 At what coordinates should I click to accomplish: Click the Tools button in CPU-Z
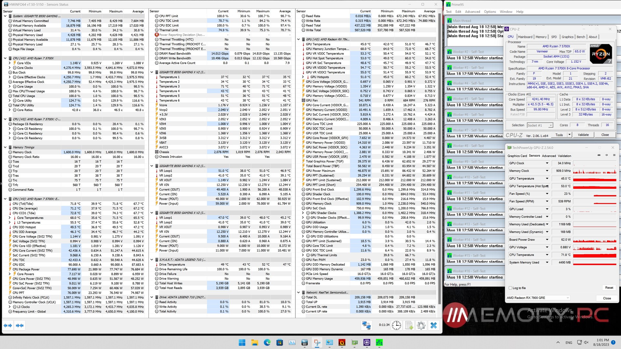(559, 135)
